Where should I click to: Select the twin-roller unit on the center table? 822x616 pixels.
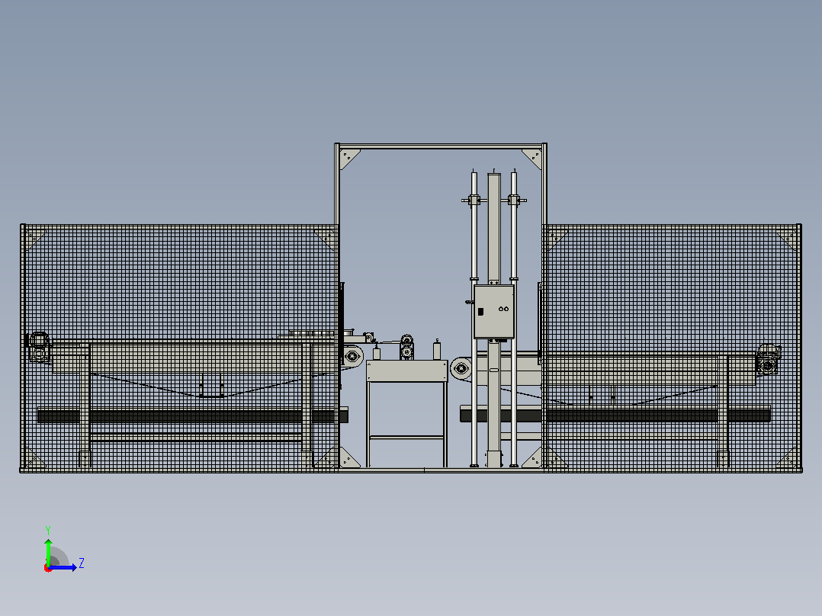point(407,347)
